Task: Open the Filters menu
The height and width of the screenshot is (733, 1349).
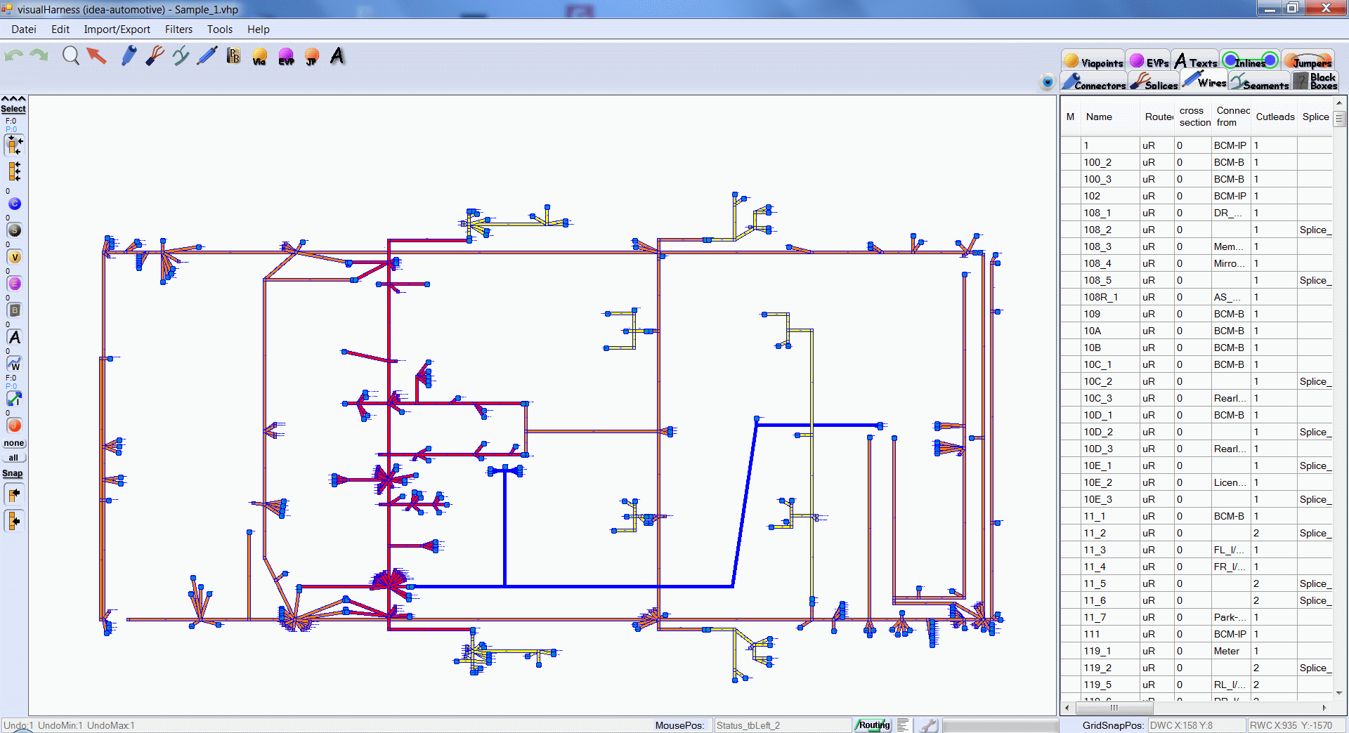Action: [178, 29]
